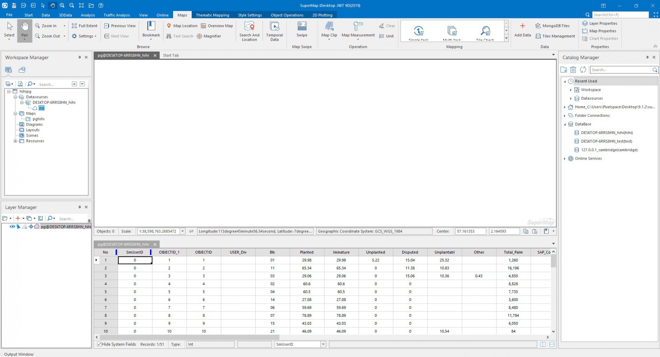The height and width of the screenshot is (357, 660).
Task: Toggle layer selectable arrow icon
Action: 18,227
